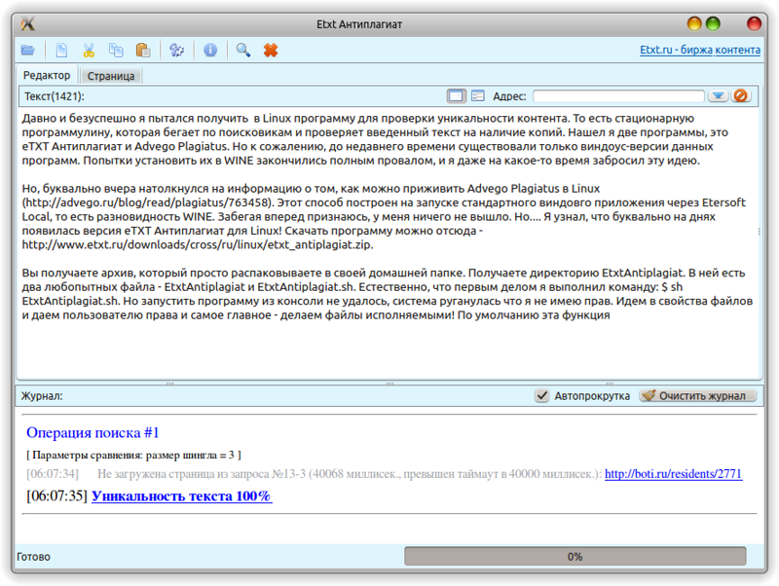Focus the Адрес input field
The image size is (779, 586).
618,95
